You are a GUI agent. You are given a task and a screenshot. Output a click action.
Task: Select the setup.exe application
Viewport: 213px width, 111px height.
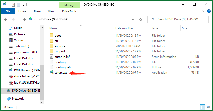tap(61, 73)
